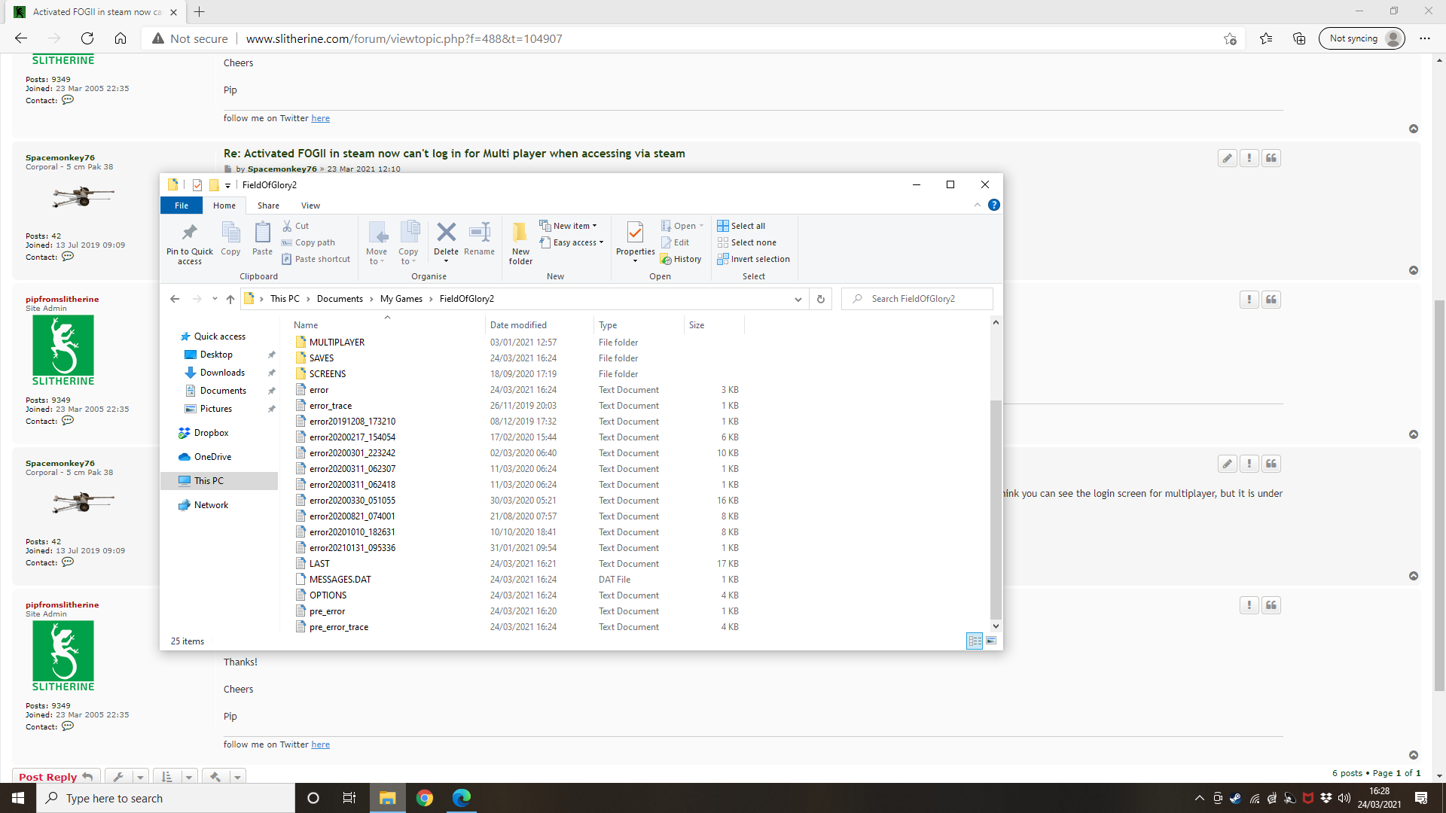Enable Invert selection

tap(754, 258)
